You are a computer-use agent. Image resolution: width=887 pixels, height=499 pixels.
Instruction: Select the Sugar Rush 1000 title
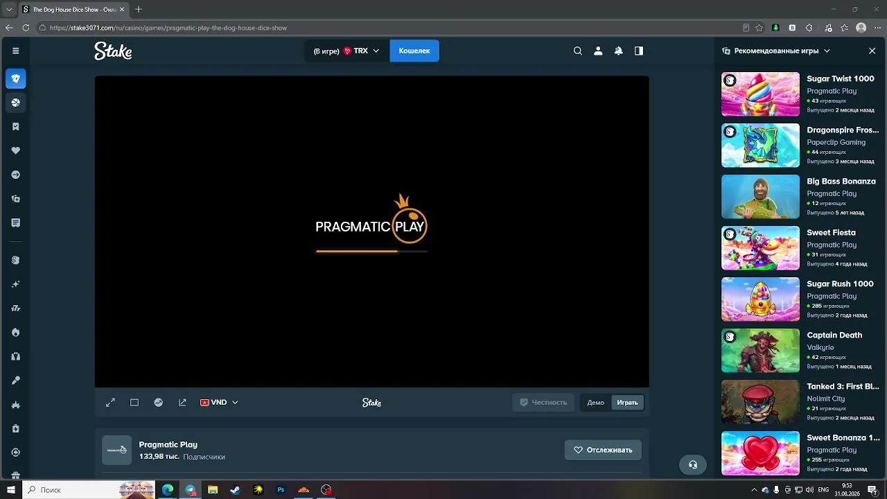[840, 284]
